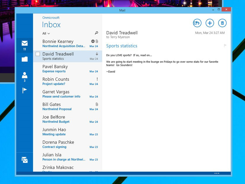245x184 pixels.
Task: Tick the checkbox beside David Treadwell
Action: click(x=38, y=54)
